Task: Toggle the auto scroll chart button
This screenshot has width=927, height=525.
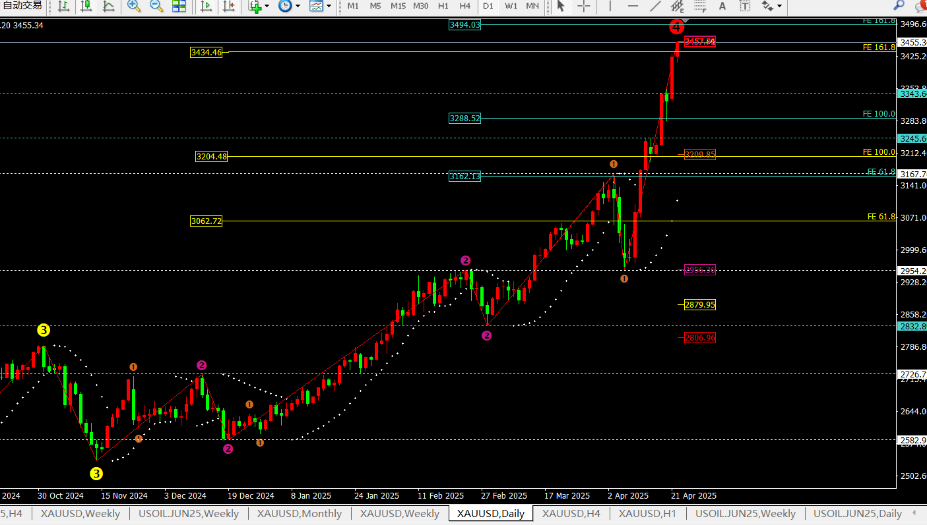Action: point(207,6)
